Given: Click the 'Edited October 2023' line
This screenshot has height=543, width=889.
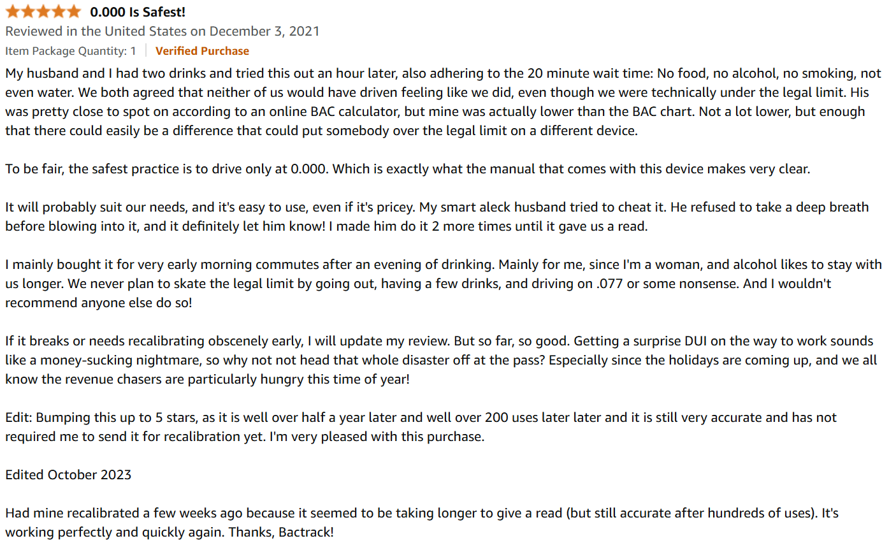Looking at the screenshot, I should [68, 475].
